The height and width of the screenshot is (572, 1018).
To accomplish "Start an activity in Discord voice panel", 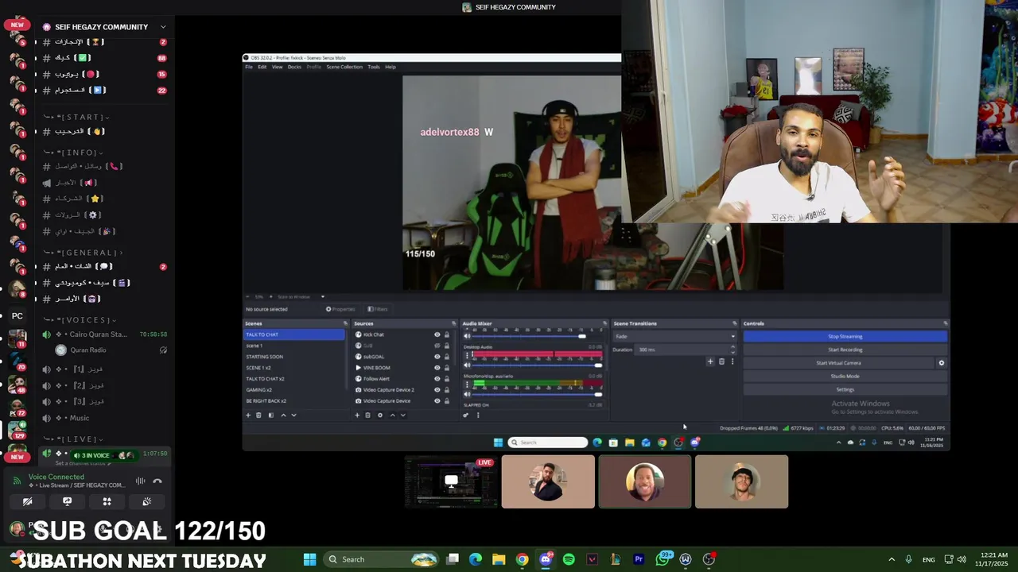I will click(x=107, y=501).
